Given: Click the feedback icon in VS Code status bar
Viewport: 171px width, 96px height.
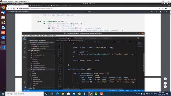Looking at the screenshot, I should (139, 91).
